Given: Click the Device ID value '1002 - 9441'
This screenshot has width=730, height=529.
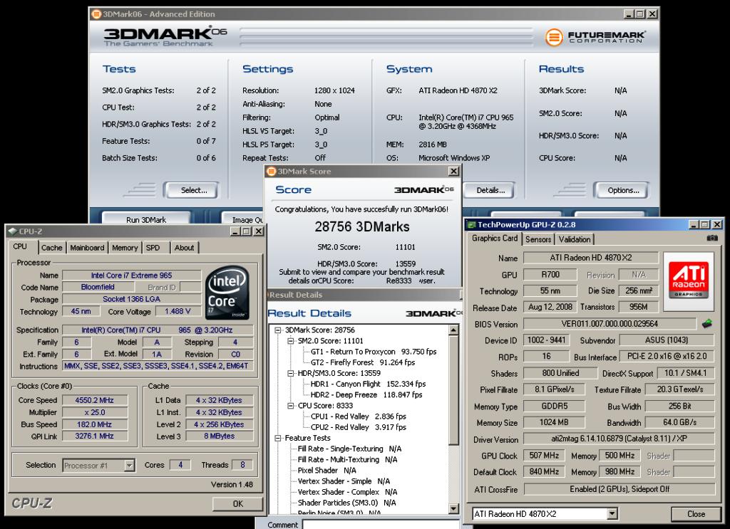Looking at the screenshot, I should point(546,340).
